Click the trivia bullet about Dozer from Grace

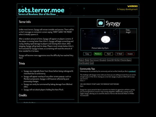pyautogui.click(x=49, y=72)
